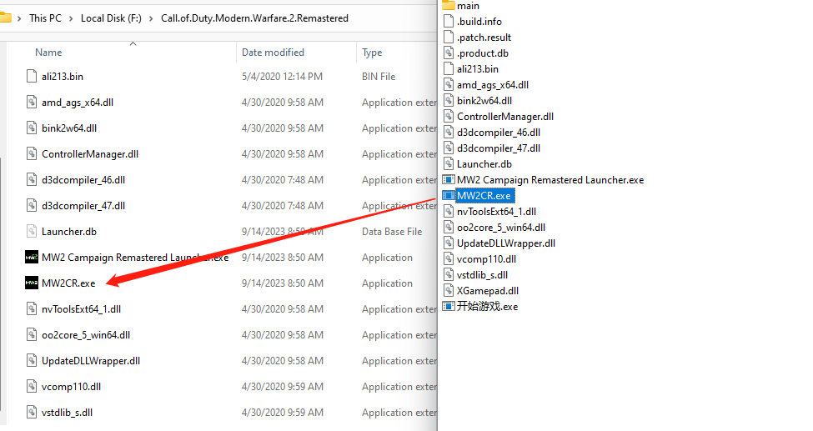Screen dimensions: 813x431
Task: Select ControllerManager.dll name in left list
Action: click(90, 154)
